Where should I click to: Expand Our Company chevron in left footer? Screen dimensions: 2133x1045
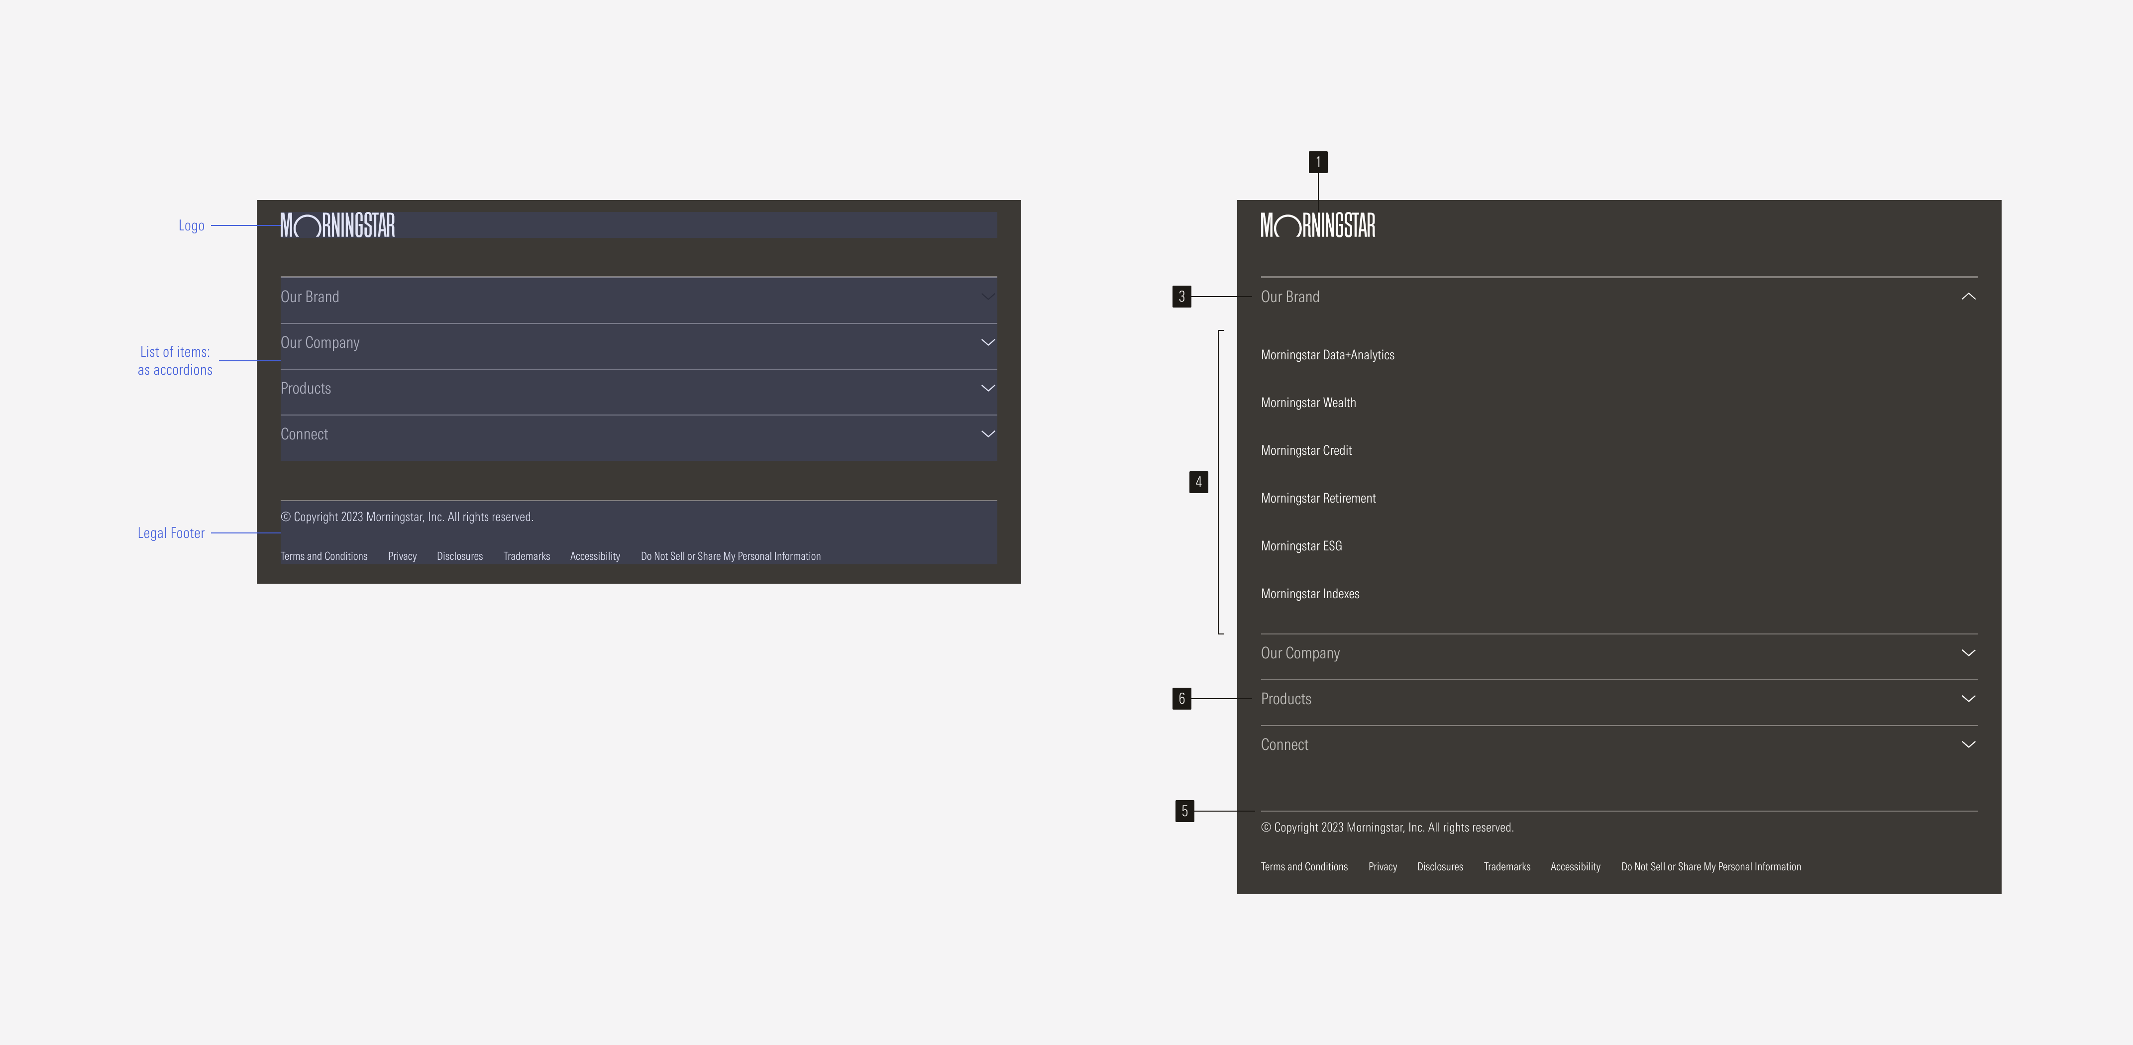pos(988,342)
